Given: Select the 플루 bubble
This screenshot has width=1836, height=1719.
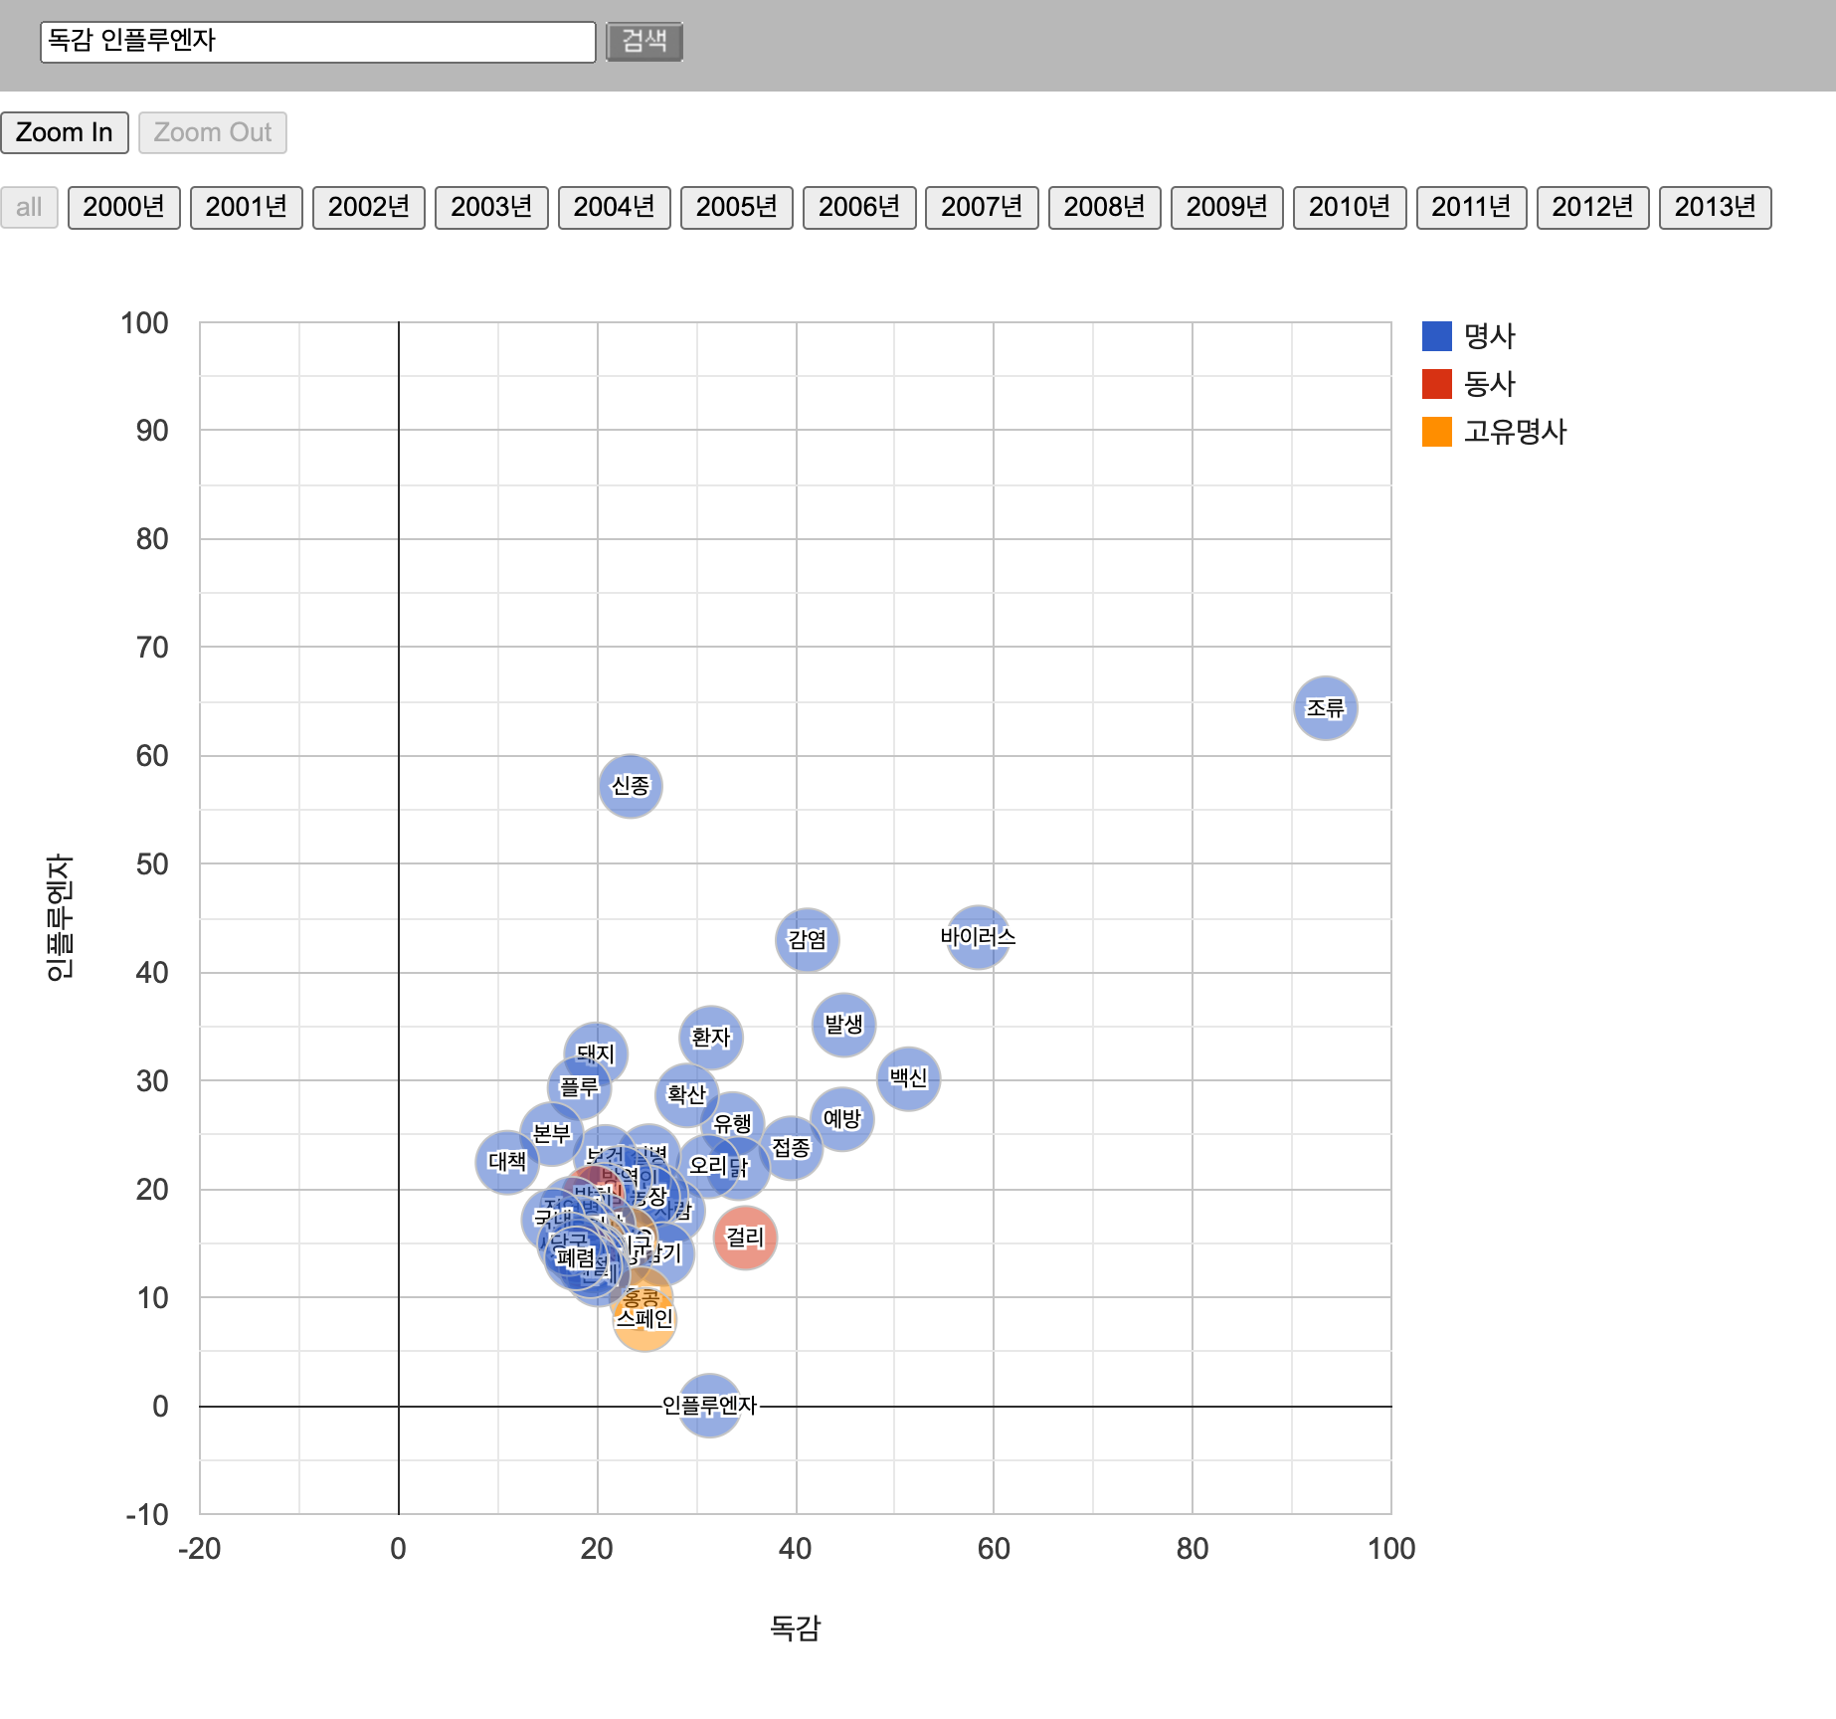Looking at the screenshot, I should (580, 1087).
